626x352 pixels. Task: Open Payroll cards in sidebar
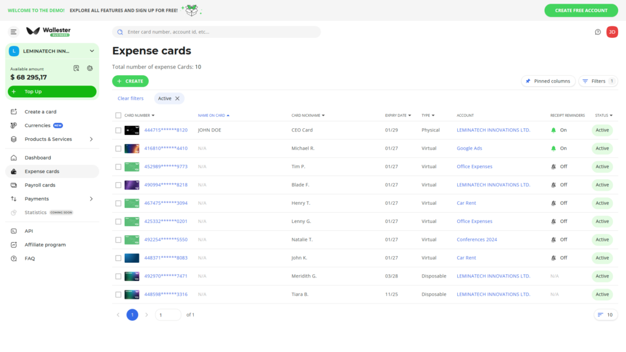tap(40, 185)
